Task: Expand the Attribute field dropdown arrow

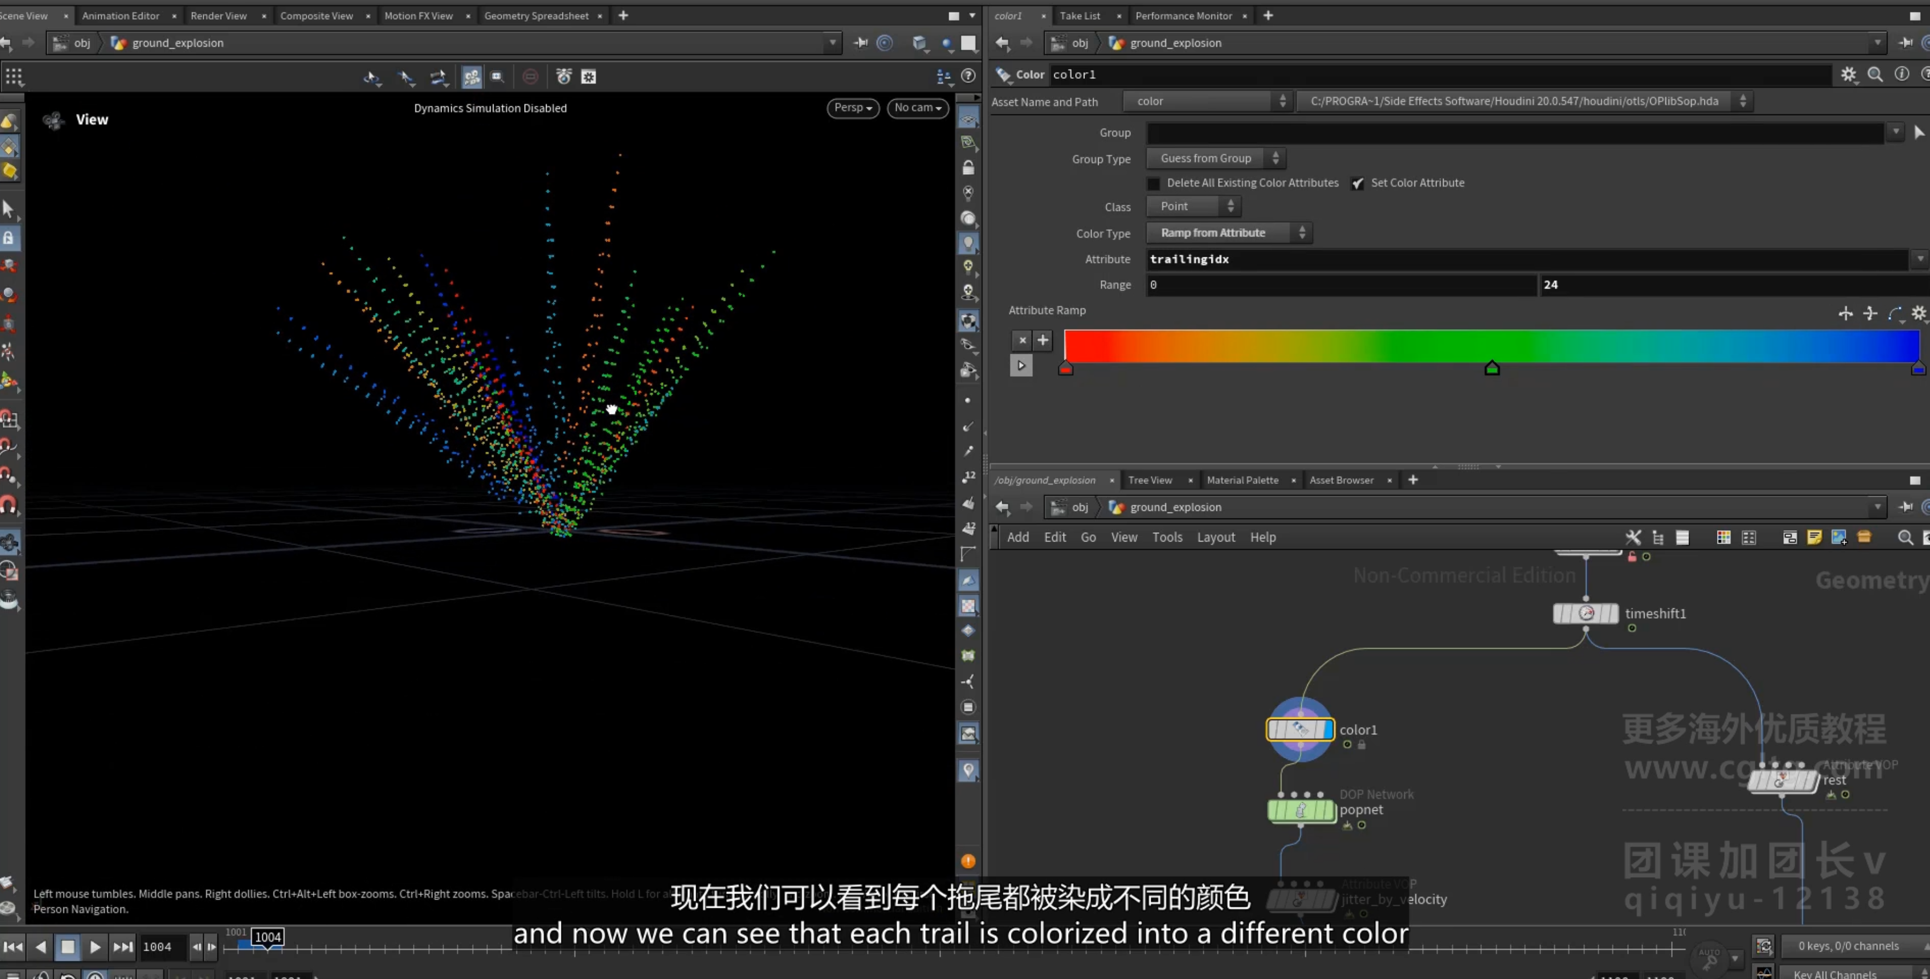Action: 1920,258
